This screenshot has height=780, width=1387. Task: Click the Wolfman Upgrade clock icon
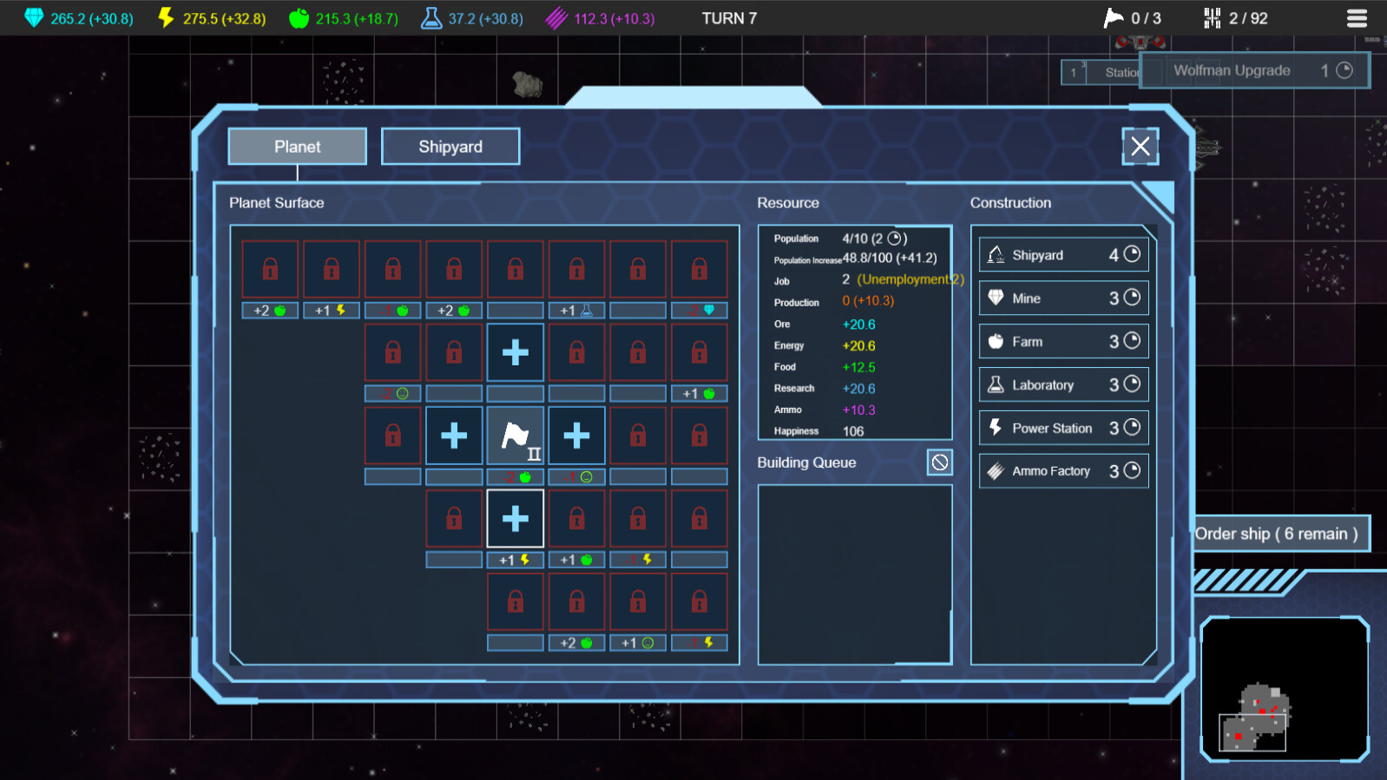[x=1344, y=70]
